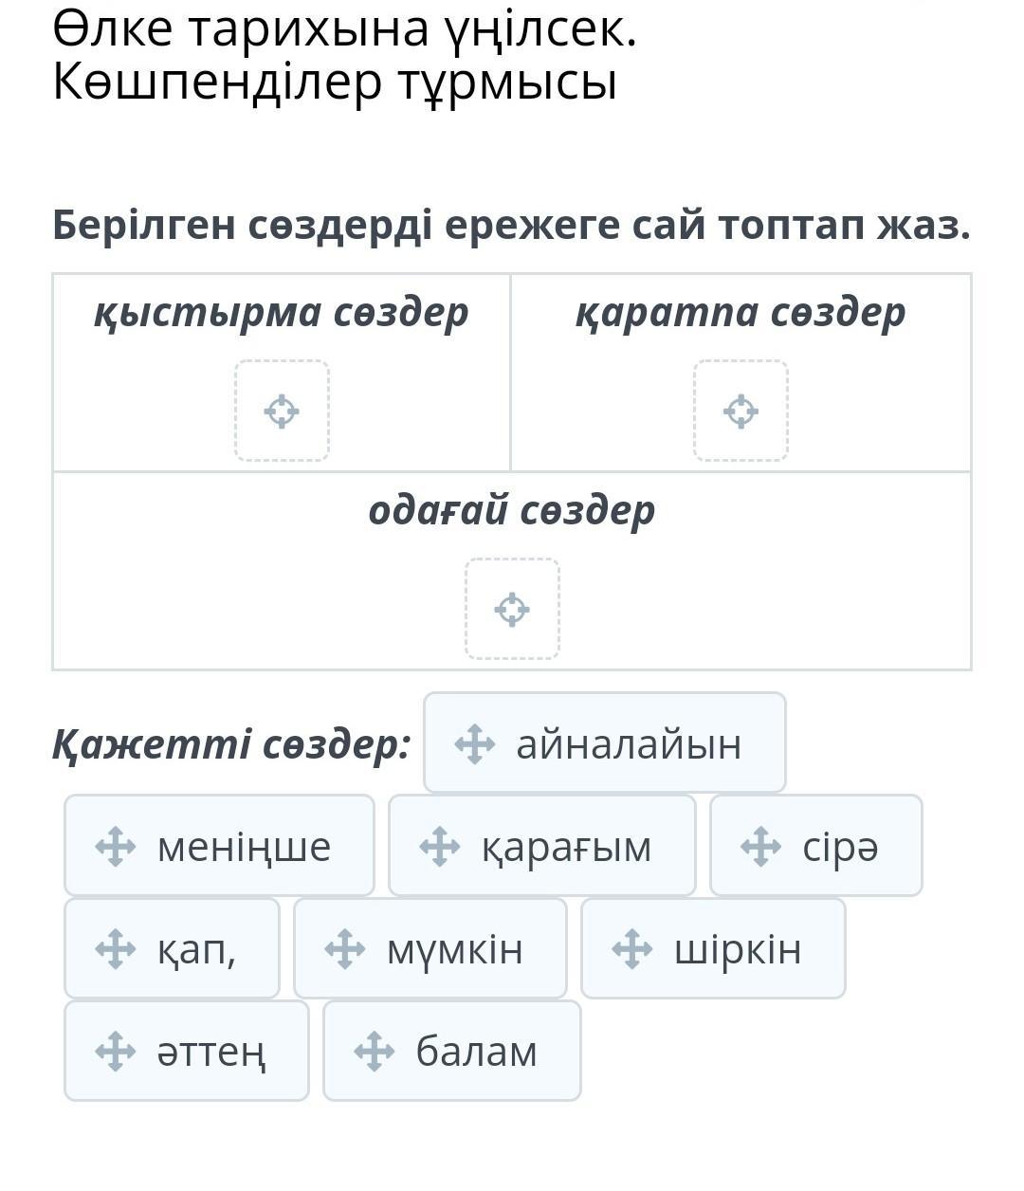Click move handle icon on шіркін
Viewport: 1024px width, 1191px height.
631,948
